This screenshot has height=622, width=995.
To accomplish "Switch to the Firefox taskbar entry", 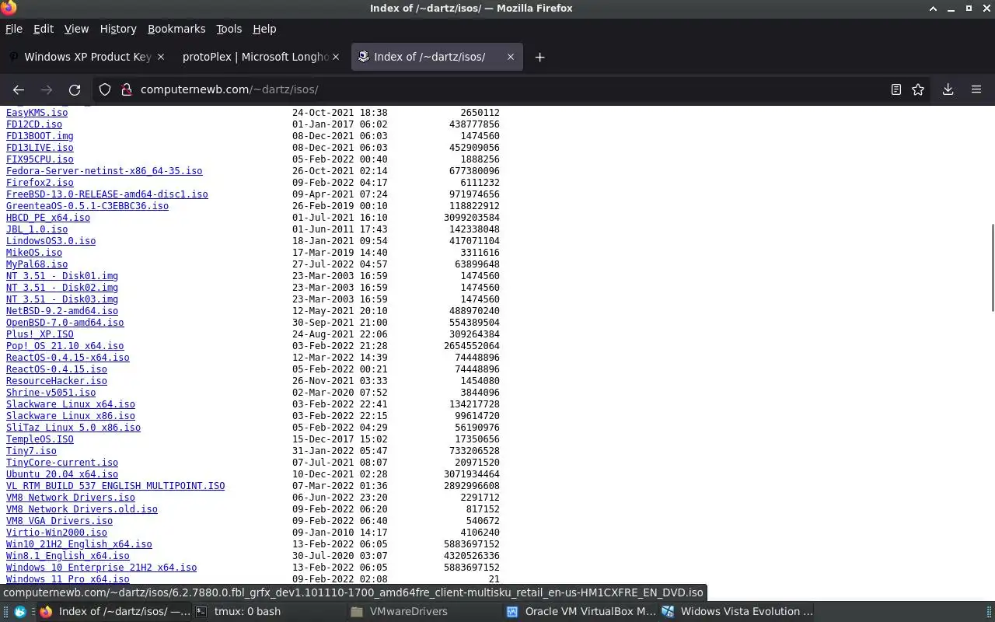I will coord(114,612).
